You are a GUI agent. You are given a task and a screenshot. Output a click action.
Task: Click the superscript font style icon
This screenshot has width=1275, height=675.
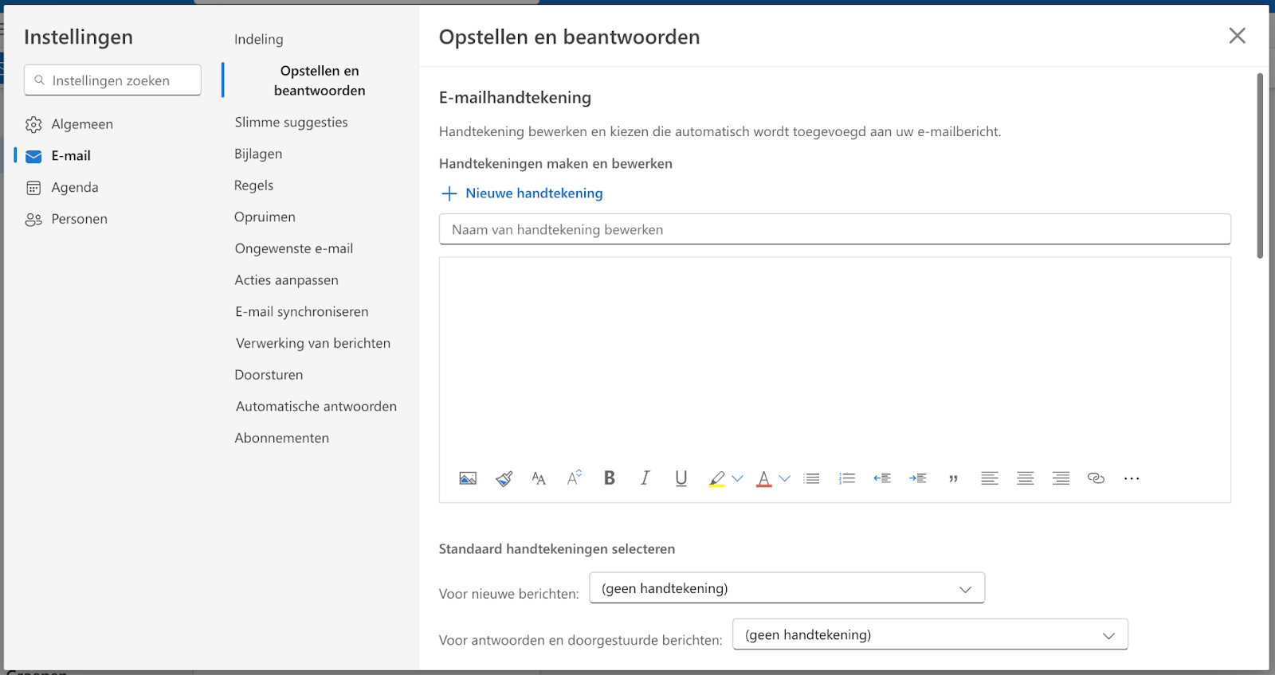pyautogui.click(x=575, y=478)
